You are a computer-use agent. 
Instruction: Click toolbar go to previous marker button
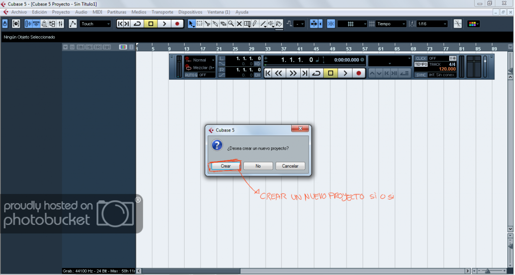tap(120, 24)
